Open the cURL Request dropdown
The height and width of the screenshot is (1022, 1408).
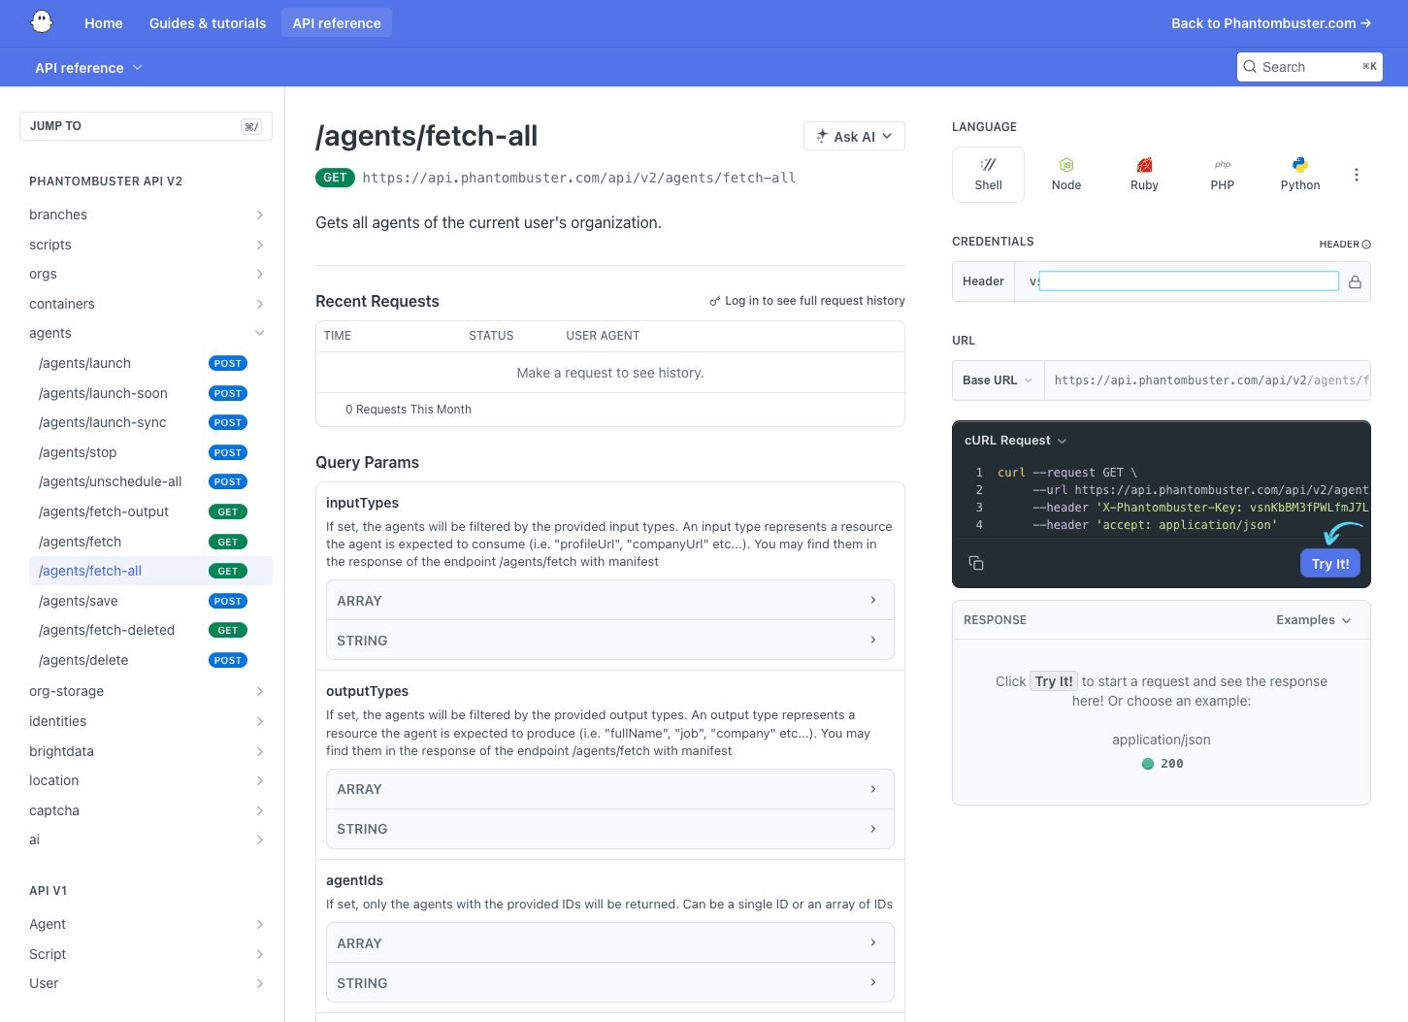[x=1015, y=441]
